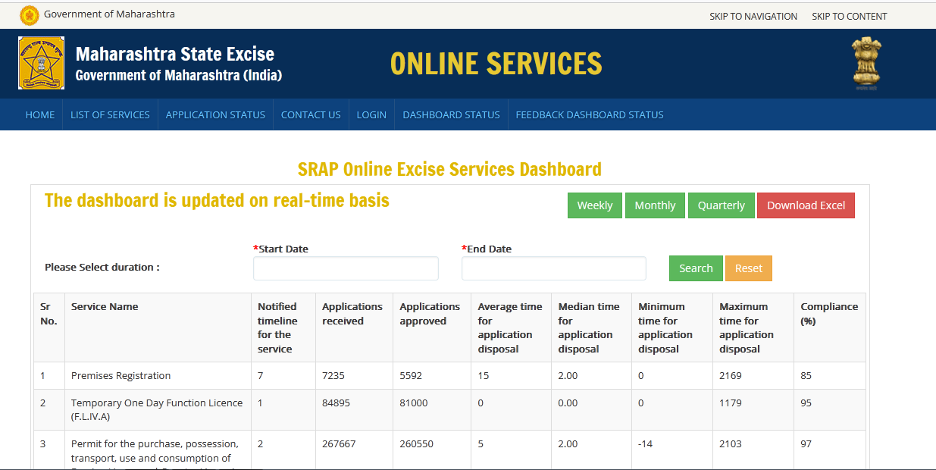Open APPLICATION STATUS page

(x=215, y=114)
